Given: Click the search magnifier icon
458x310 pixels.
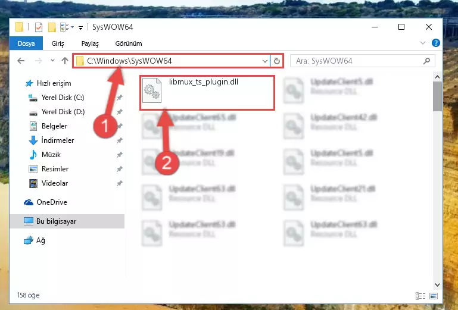Looking at the screenshot, I should 427,61.
